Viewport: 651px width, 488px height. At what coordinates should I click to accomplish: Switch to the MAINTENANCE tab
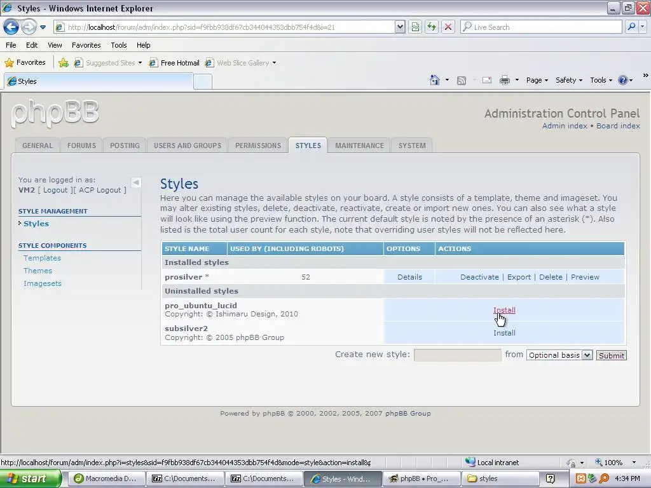pyautogui.click(x=359, y=146)
